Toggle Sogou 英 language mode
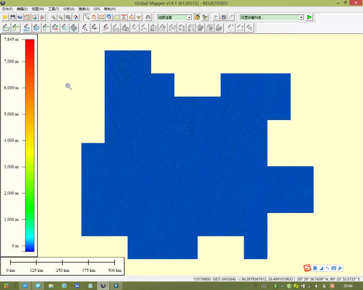This screenshot has width=363, height=290. pos(315,268)
